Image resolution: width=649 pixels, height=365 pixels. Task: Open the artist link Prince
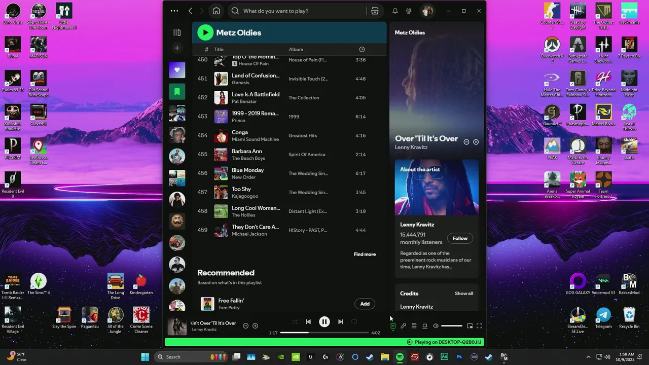[238, 121]
